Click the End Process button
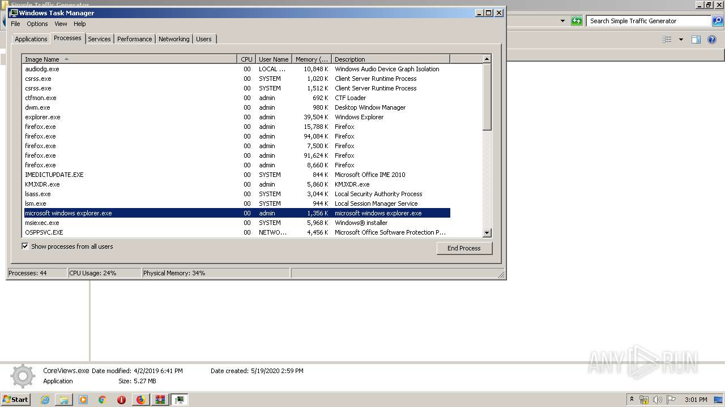Image resolution: width=725 pixels, height=407 pixels. tap(464, 248)
